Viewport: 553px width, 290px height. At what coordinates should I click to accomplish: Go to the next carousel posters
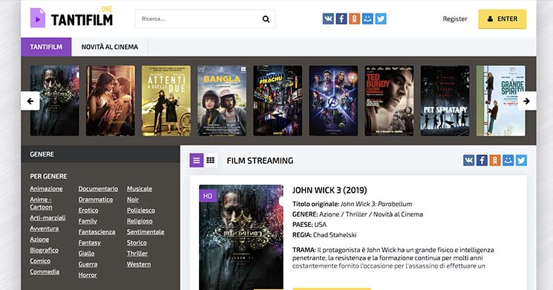[526, 101]
